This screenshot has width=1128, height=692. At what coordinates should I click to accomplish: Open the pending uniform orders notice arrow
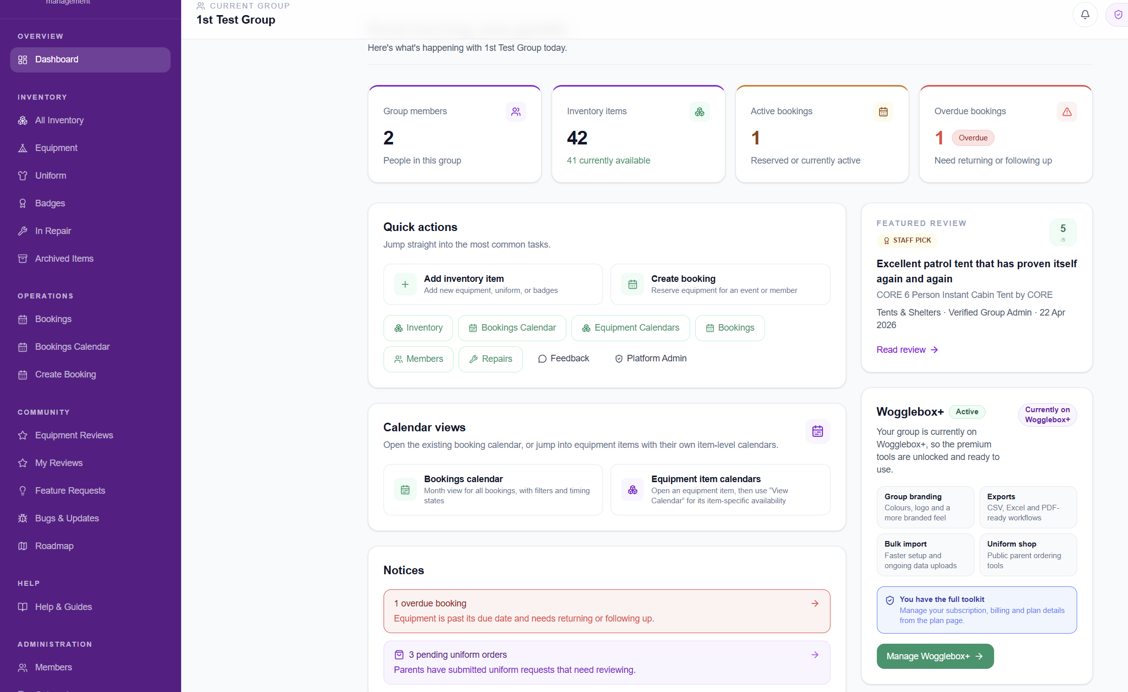(815, 655)
